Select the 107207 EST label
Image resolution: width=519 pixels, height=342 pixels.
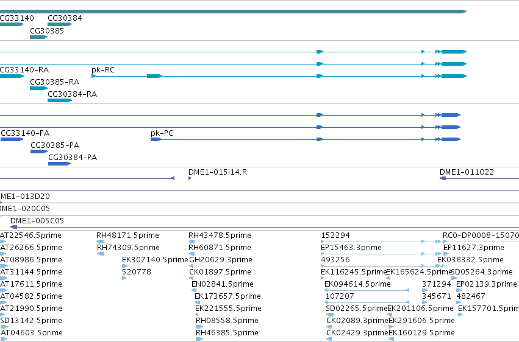click(x=340, y=296)
